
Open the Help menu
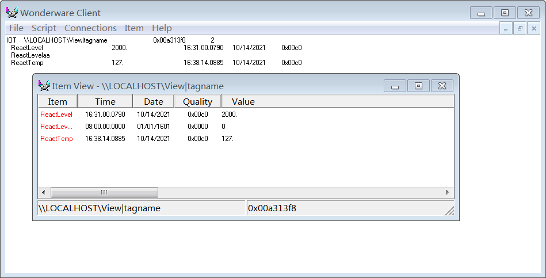(162, 28)
